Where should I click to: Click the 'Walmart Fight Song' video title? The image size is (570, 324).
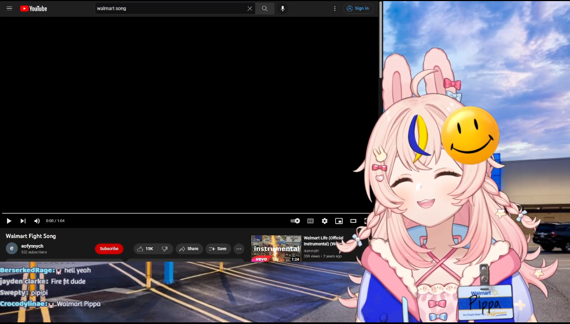(31, 236)
